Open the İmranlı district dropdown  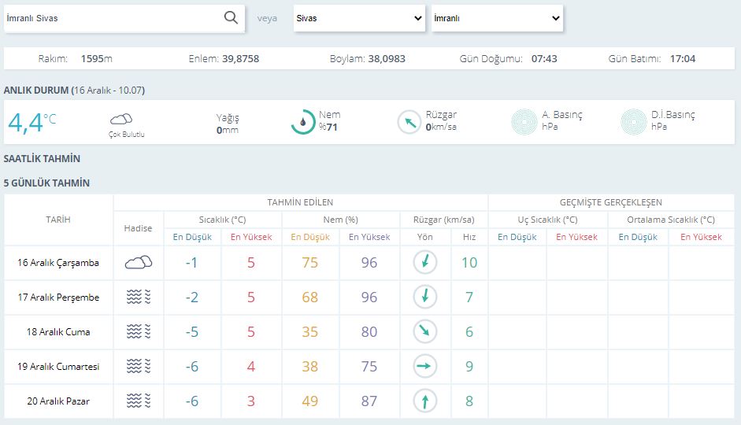click(497, 18)
